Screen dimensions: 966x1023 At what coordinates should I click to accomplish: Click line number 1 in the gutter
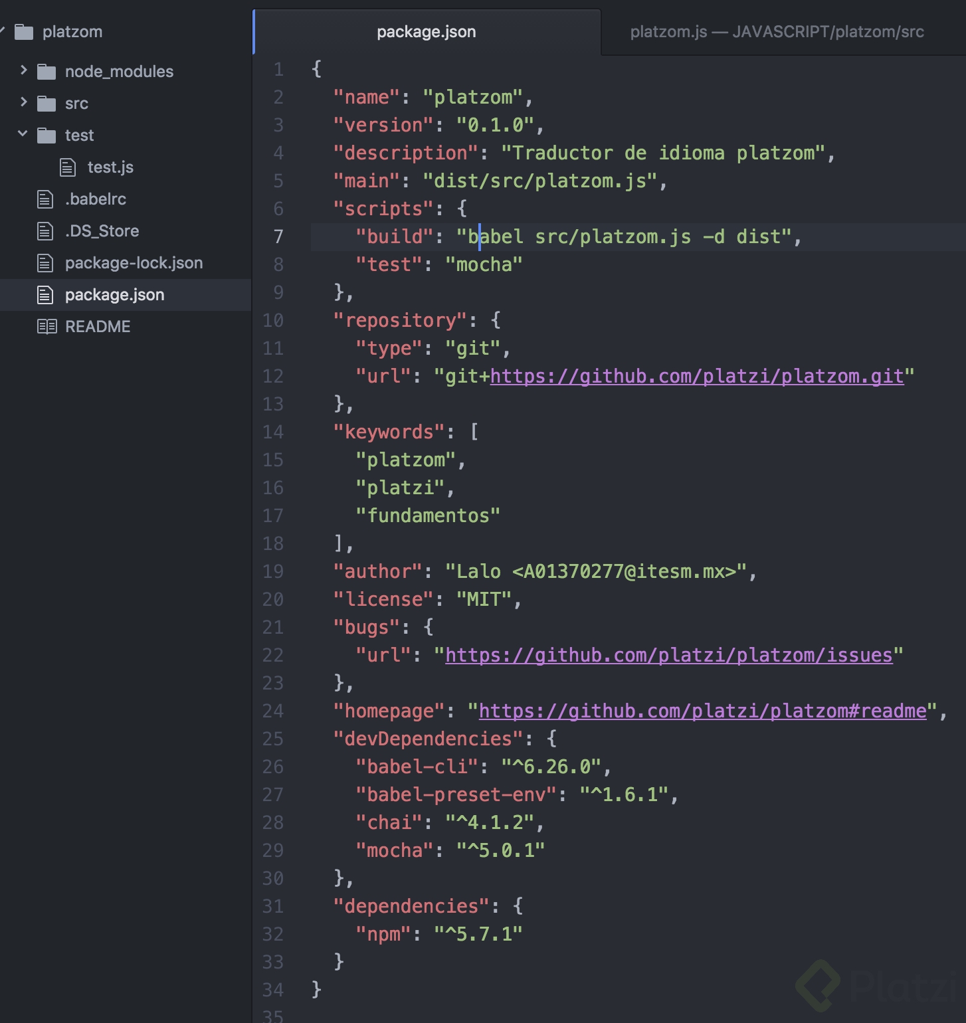pos(278,70)
